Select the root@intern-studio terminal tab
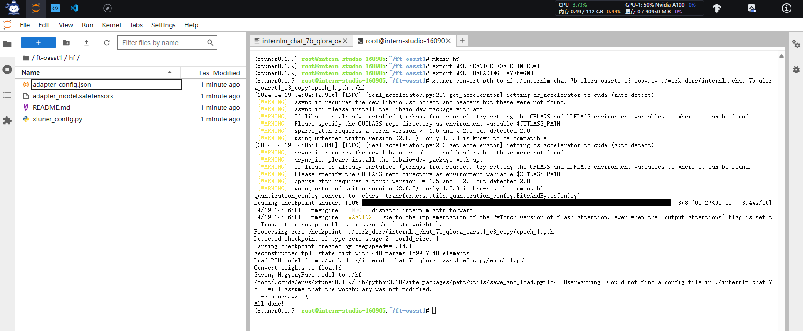 (405, 41)
